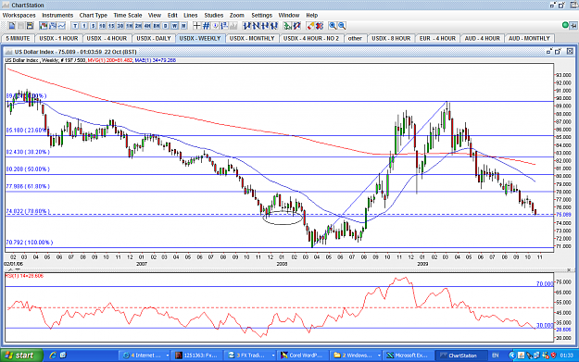
Task: Click the green studies icon
Action: coord(287,26)
